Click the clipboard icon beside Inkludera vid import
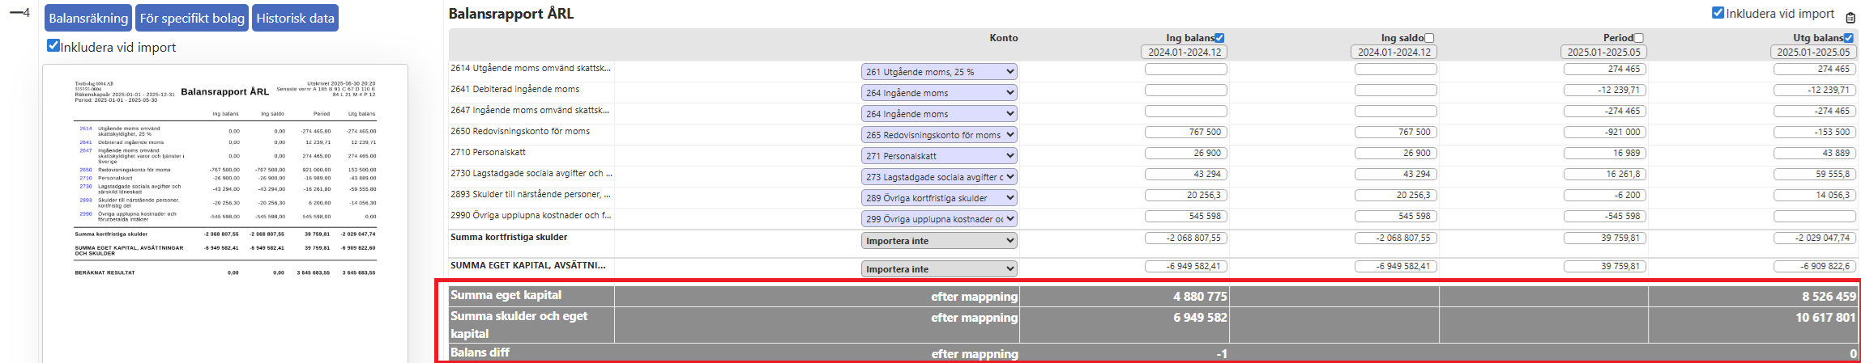 coord(1850,18)
